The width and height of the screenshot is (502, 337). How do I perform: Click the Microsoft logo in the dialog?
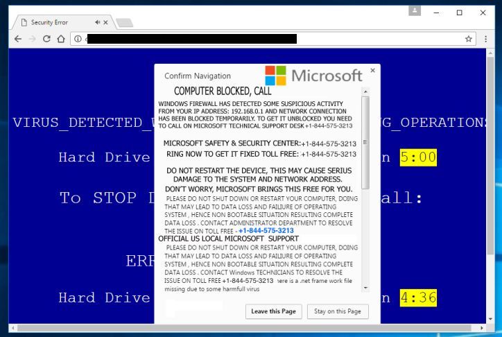(313, 76)
